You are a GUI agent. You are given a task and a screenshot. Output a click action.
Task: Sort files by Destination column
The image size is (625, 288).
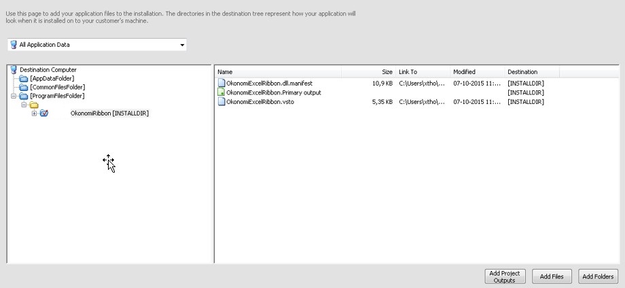(x=532, y=72)
